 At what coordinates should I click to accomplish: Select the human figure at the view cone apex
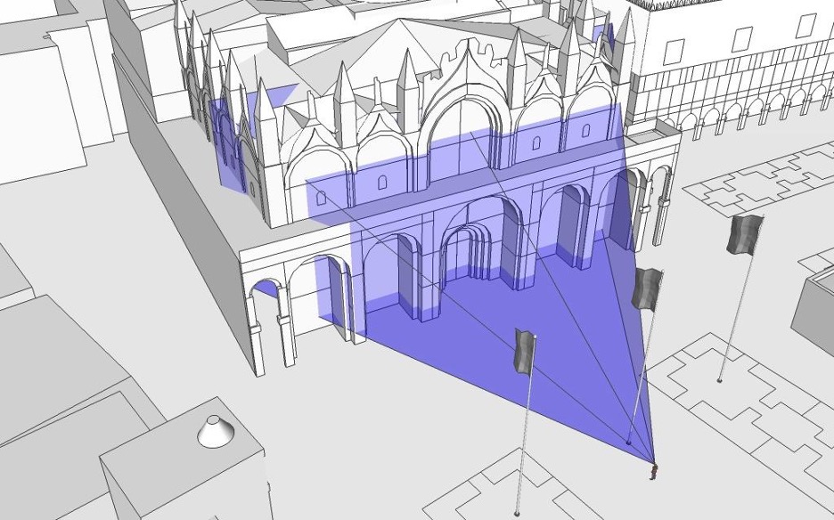coord(654,469)
